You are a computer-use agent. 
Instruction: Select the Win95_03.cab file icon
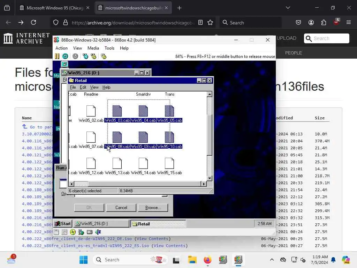click(117, 111)
